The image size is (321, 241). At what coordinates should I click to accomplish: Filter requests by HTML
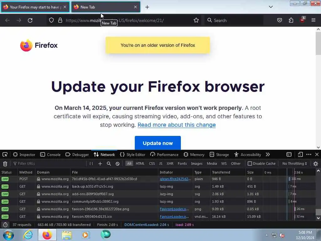(x=140, y=163)
